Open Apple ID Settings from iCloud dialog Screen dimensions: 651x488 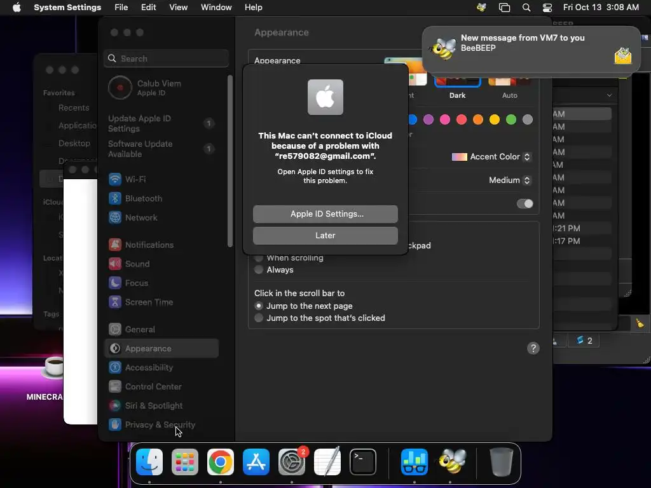coord(325,213)
